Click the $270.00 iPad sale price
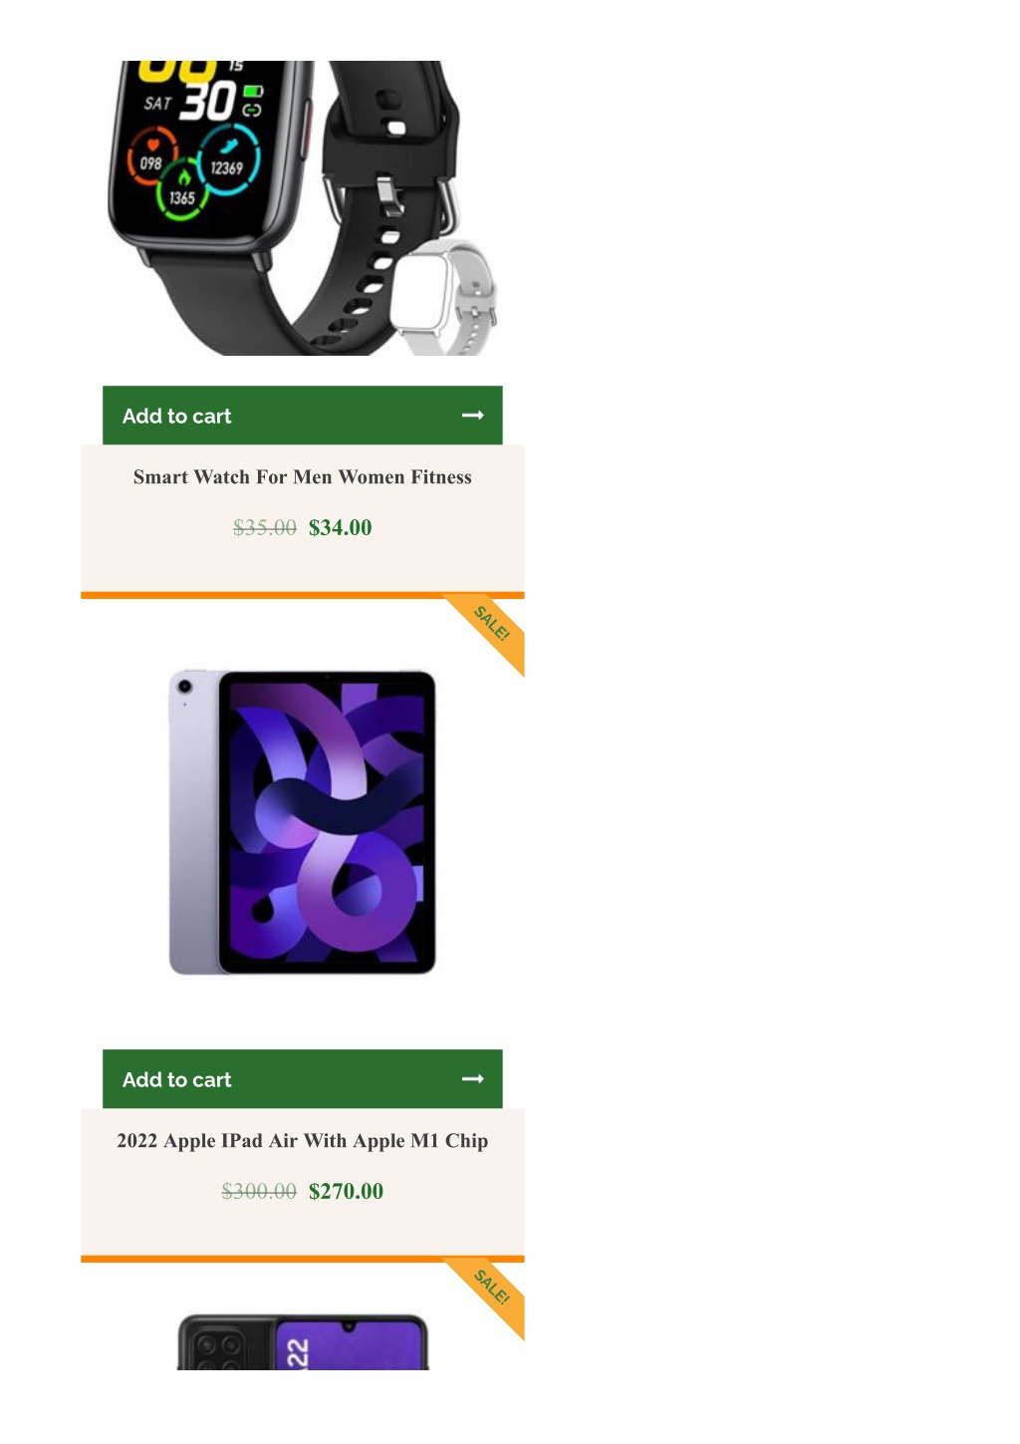Image resolution: width=1020 pixels, height=1444 pixels. tap(347, 1192)
